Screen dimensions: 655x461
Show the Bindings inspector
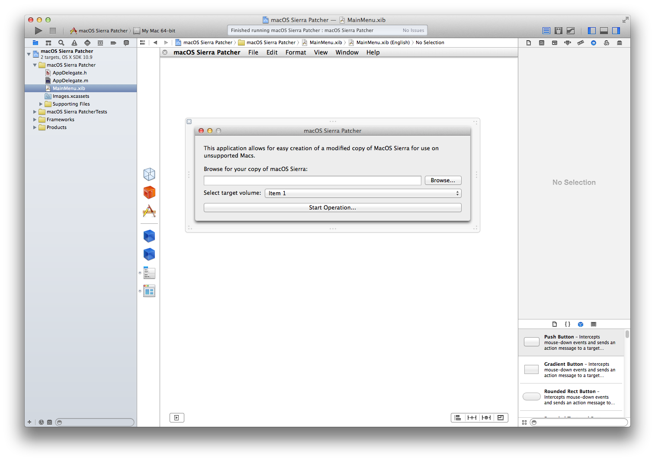click(x=607, y=43)
